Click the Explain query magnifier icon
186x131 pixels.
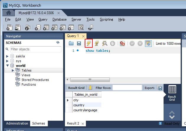pos(105,43)
